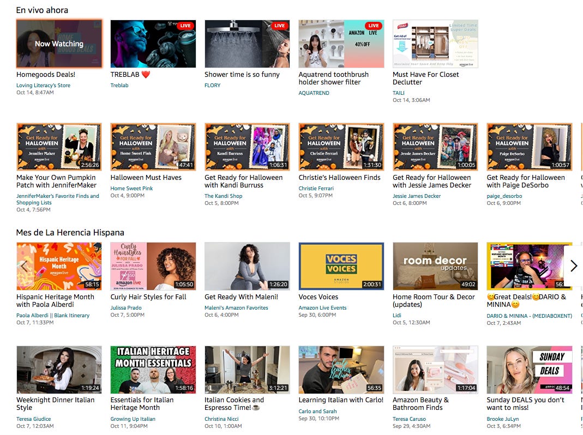Open Halloween Must Haves title

146,177
